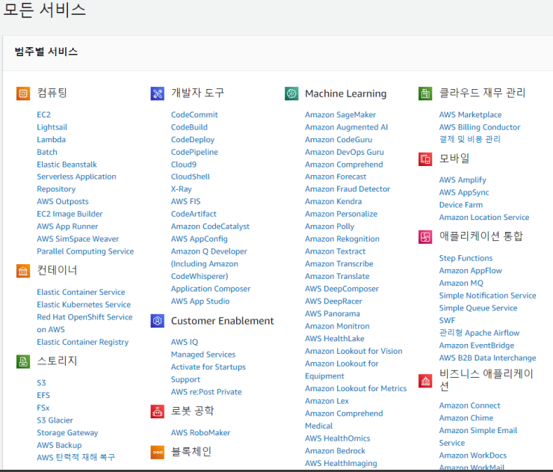Screen dimensions: 553x472
Task: Open Lightsail service
Action: click(52, 127)
